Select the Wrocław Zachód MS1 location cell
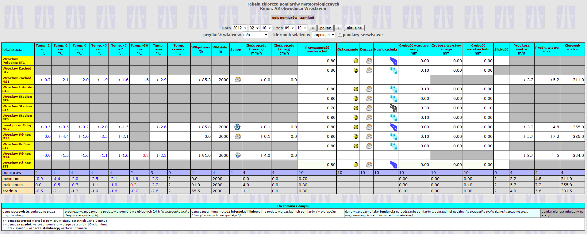 18,80
